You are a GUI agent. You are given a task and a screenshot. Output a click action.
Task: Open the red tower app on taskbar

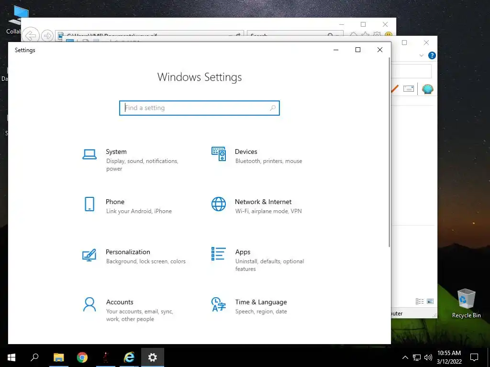click(106, 357)
